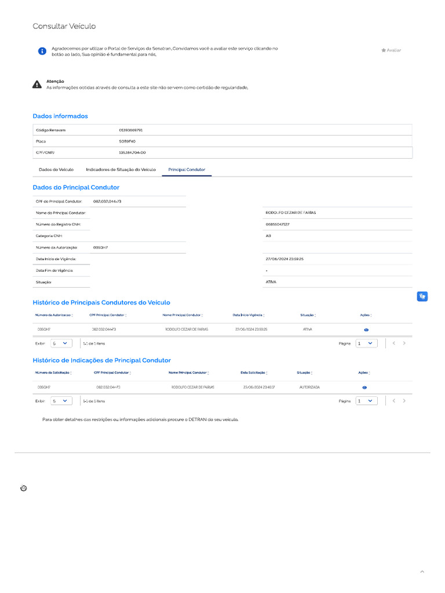
Task: View details of the AUTORIZADA indication record
Action: point(364,387)
